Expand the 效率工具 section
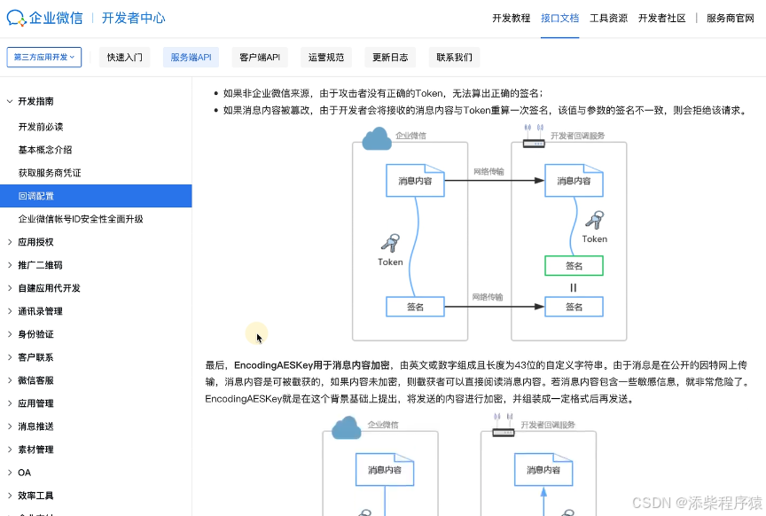 10,496
